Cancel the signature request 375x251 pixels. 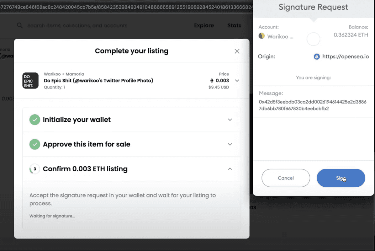[x=286, y=178]
